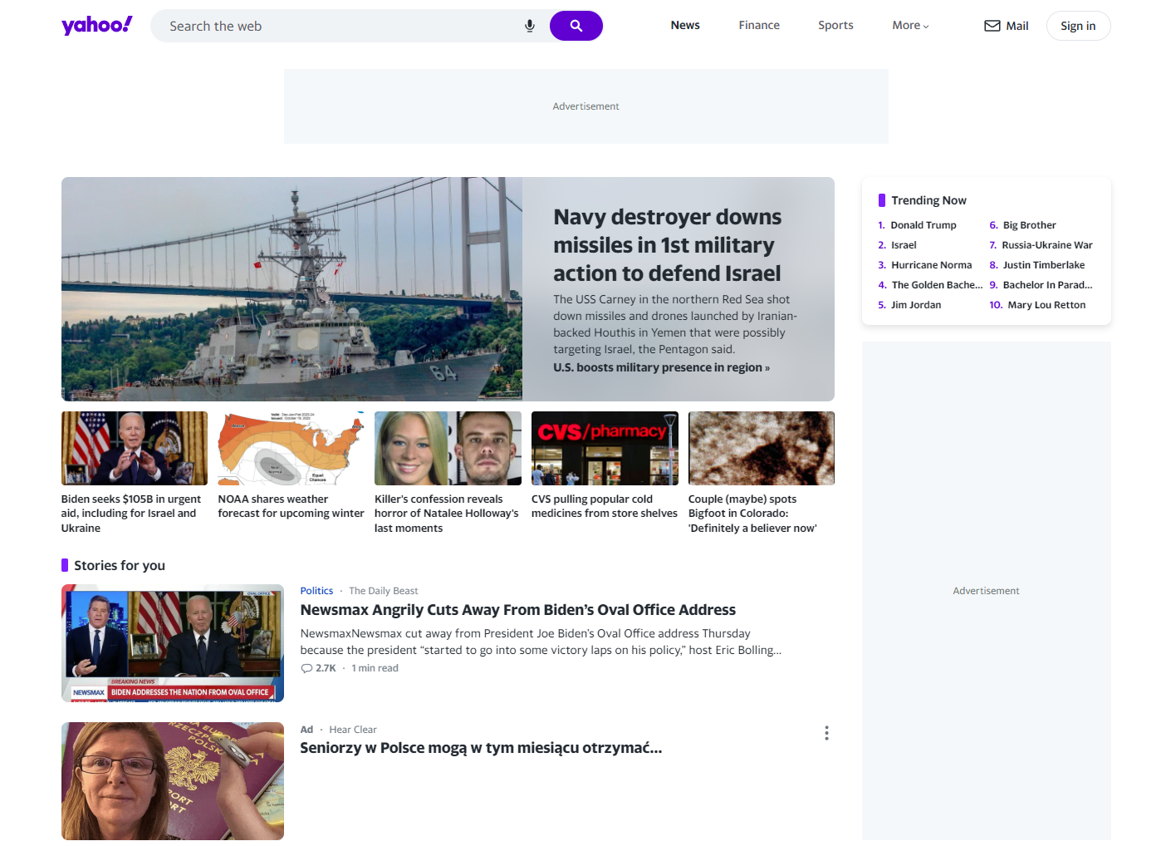Focus the Search the web field
Viewport: 1166px width, 846px height.
340,26
